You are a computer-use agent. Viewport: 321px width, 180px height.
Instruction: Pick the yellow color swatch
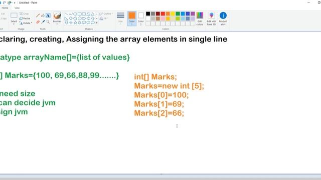pos(173,13)
